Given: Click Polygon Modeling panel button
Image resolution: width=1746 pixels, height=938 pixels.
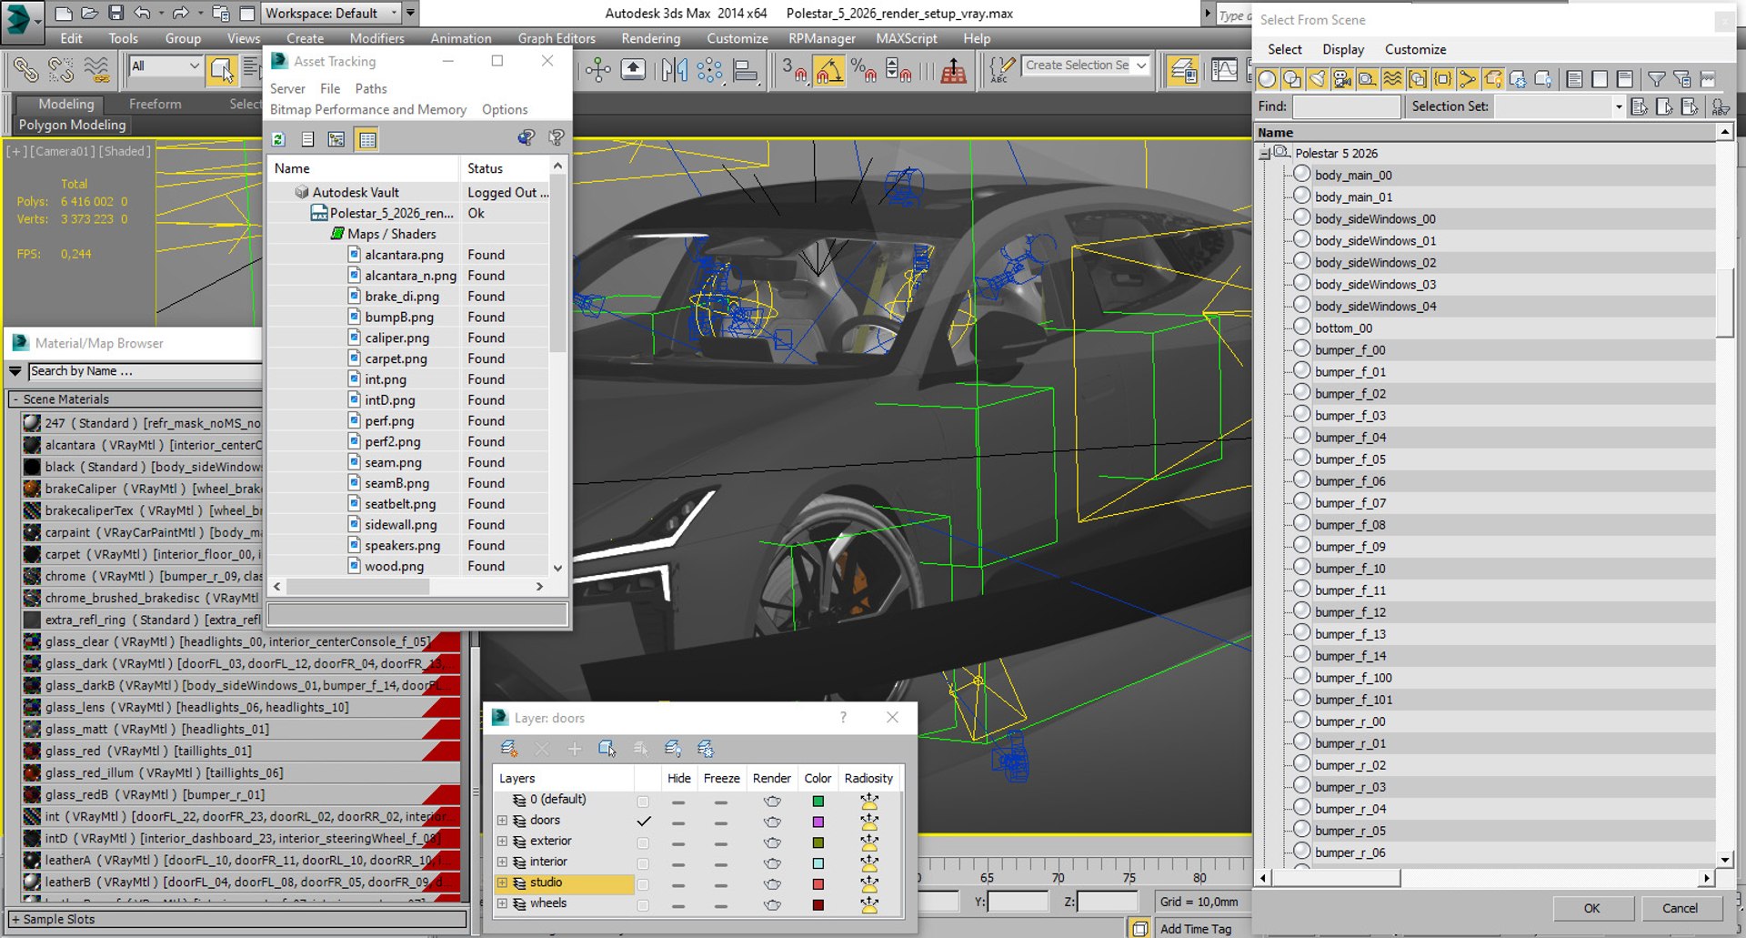Looking at the screenshot, I should point(72,125).
